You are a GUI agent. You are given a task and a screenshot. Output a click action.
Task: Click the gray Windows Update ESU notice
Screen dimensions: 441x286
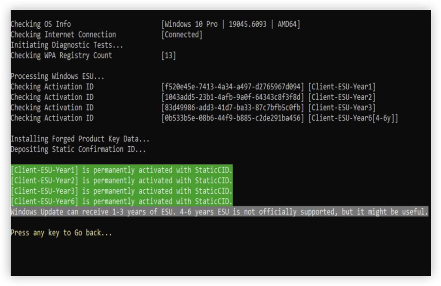219,212
